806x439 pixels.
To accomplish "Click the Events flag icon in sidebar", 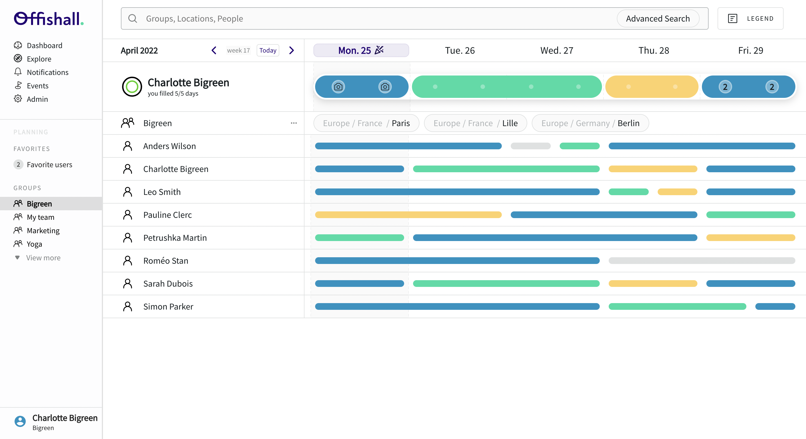I will [18, 86].
